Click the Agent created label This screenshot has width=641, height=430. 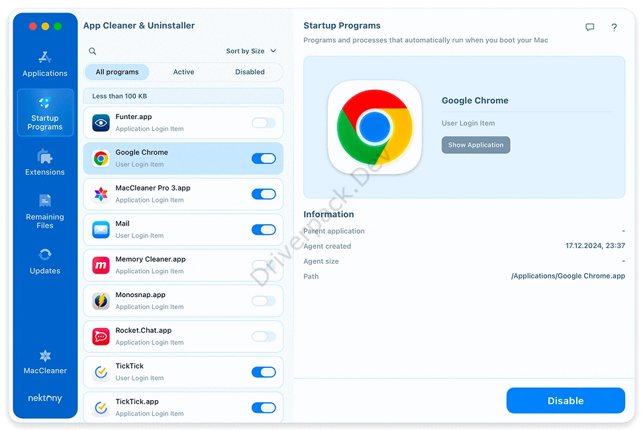(x=327, y=246)
